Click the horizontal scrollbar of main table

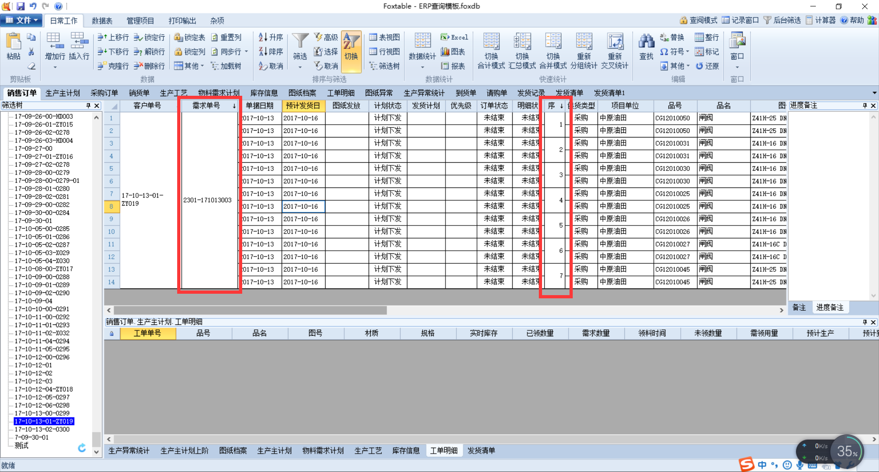(x=250, y=310)
